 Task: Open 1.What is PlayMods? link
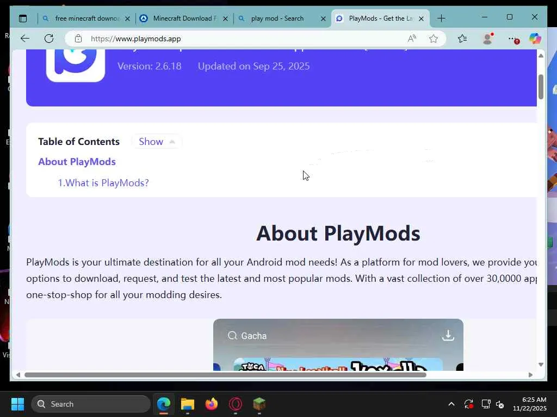click(x=103, y=183)
